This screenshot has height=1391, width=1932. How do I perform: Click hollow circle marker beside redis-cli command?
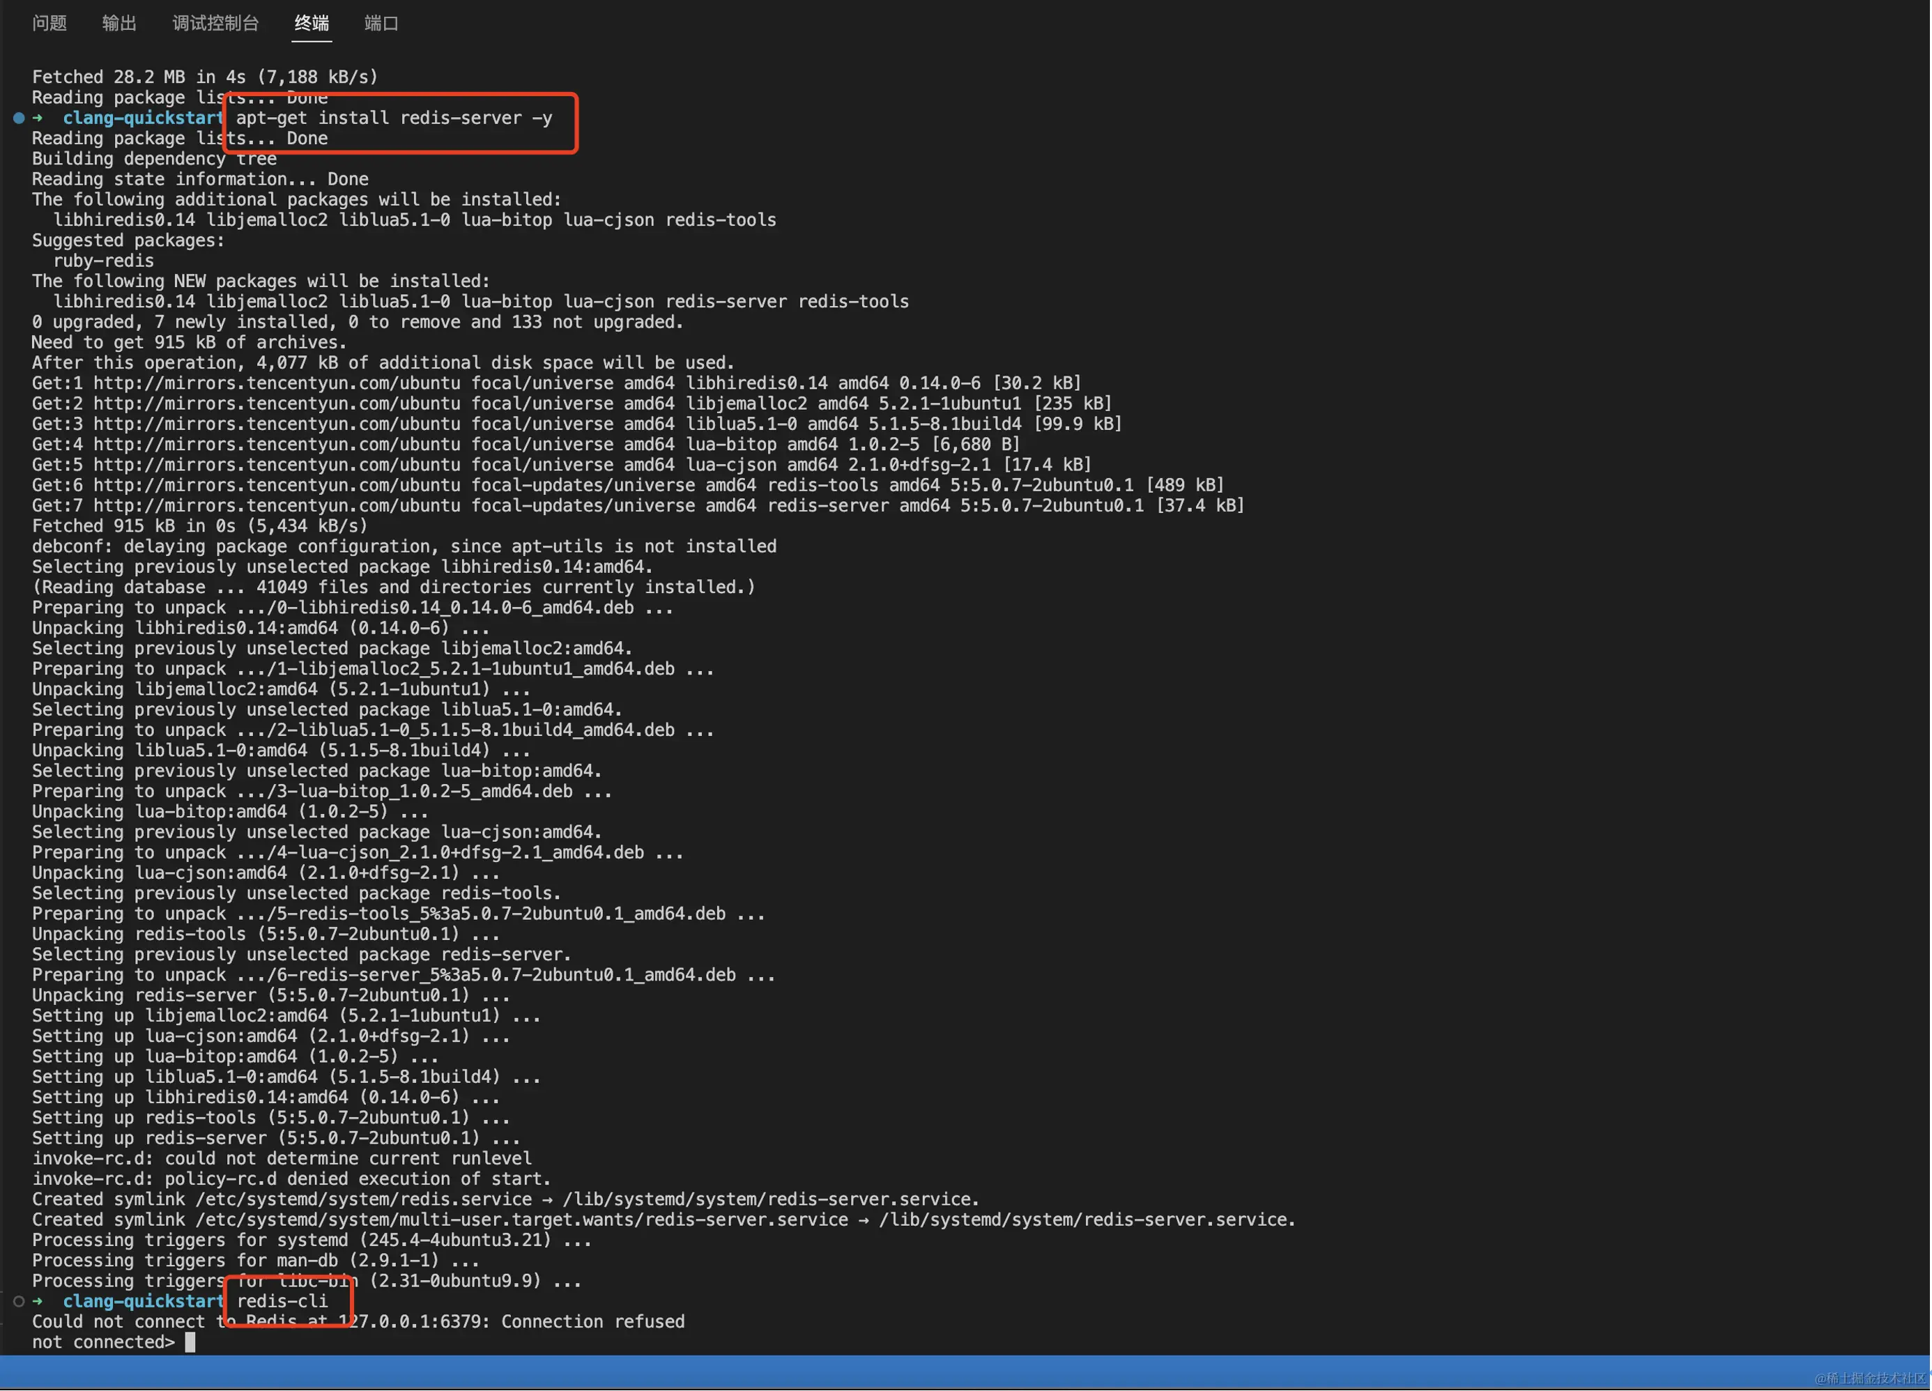pyautogui.click(x=19, y=1302)
